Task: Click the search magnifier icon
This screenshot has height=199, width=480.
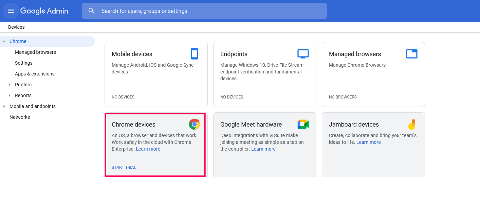Action: coord(91,11)
